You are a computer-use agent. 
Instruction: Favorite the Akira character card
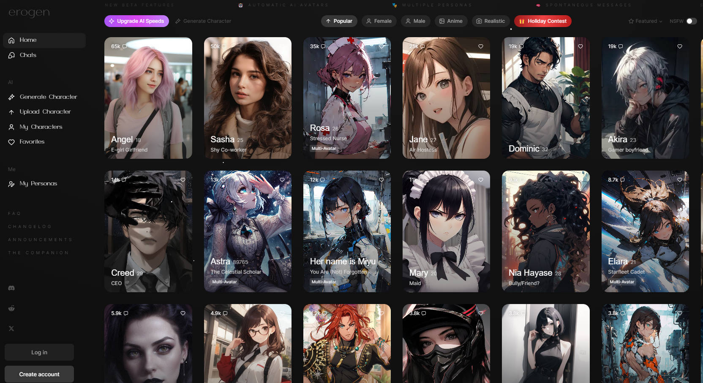(679, 46)
